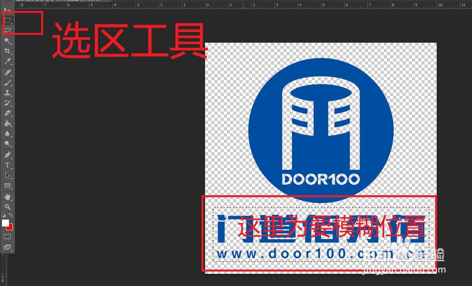This screenshot has width=472, height=286.
Task: Select the Crop tool
Action: (x=8, y=51)
